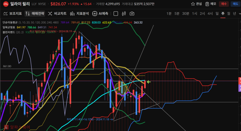Click moving average value 263.32
This screenshot has width=241, height=131.
(x=138, y=22)
